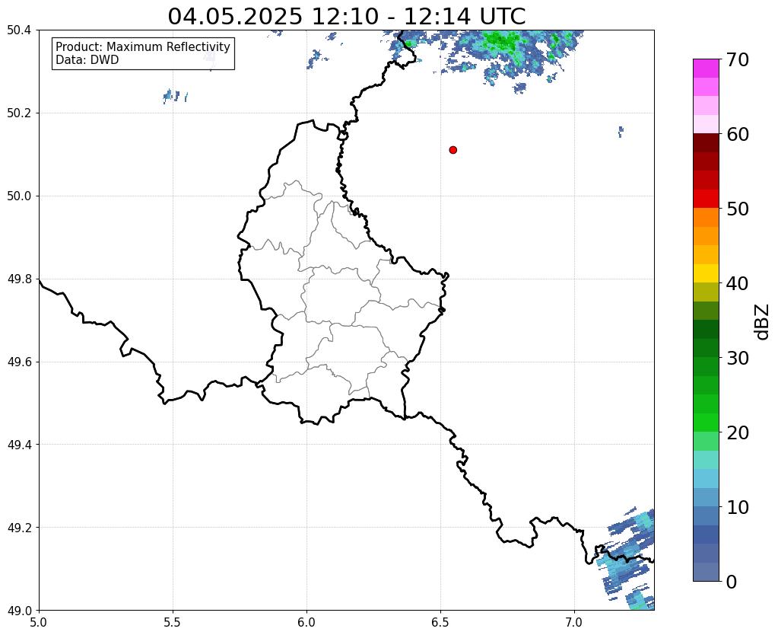Click the 10 tick label on colorbar
The height and width of the screenshot is (635, 778).
pos(738,507)
